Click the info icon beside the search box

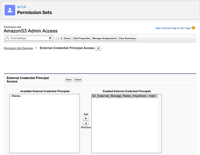point(58,38)
